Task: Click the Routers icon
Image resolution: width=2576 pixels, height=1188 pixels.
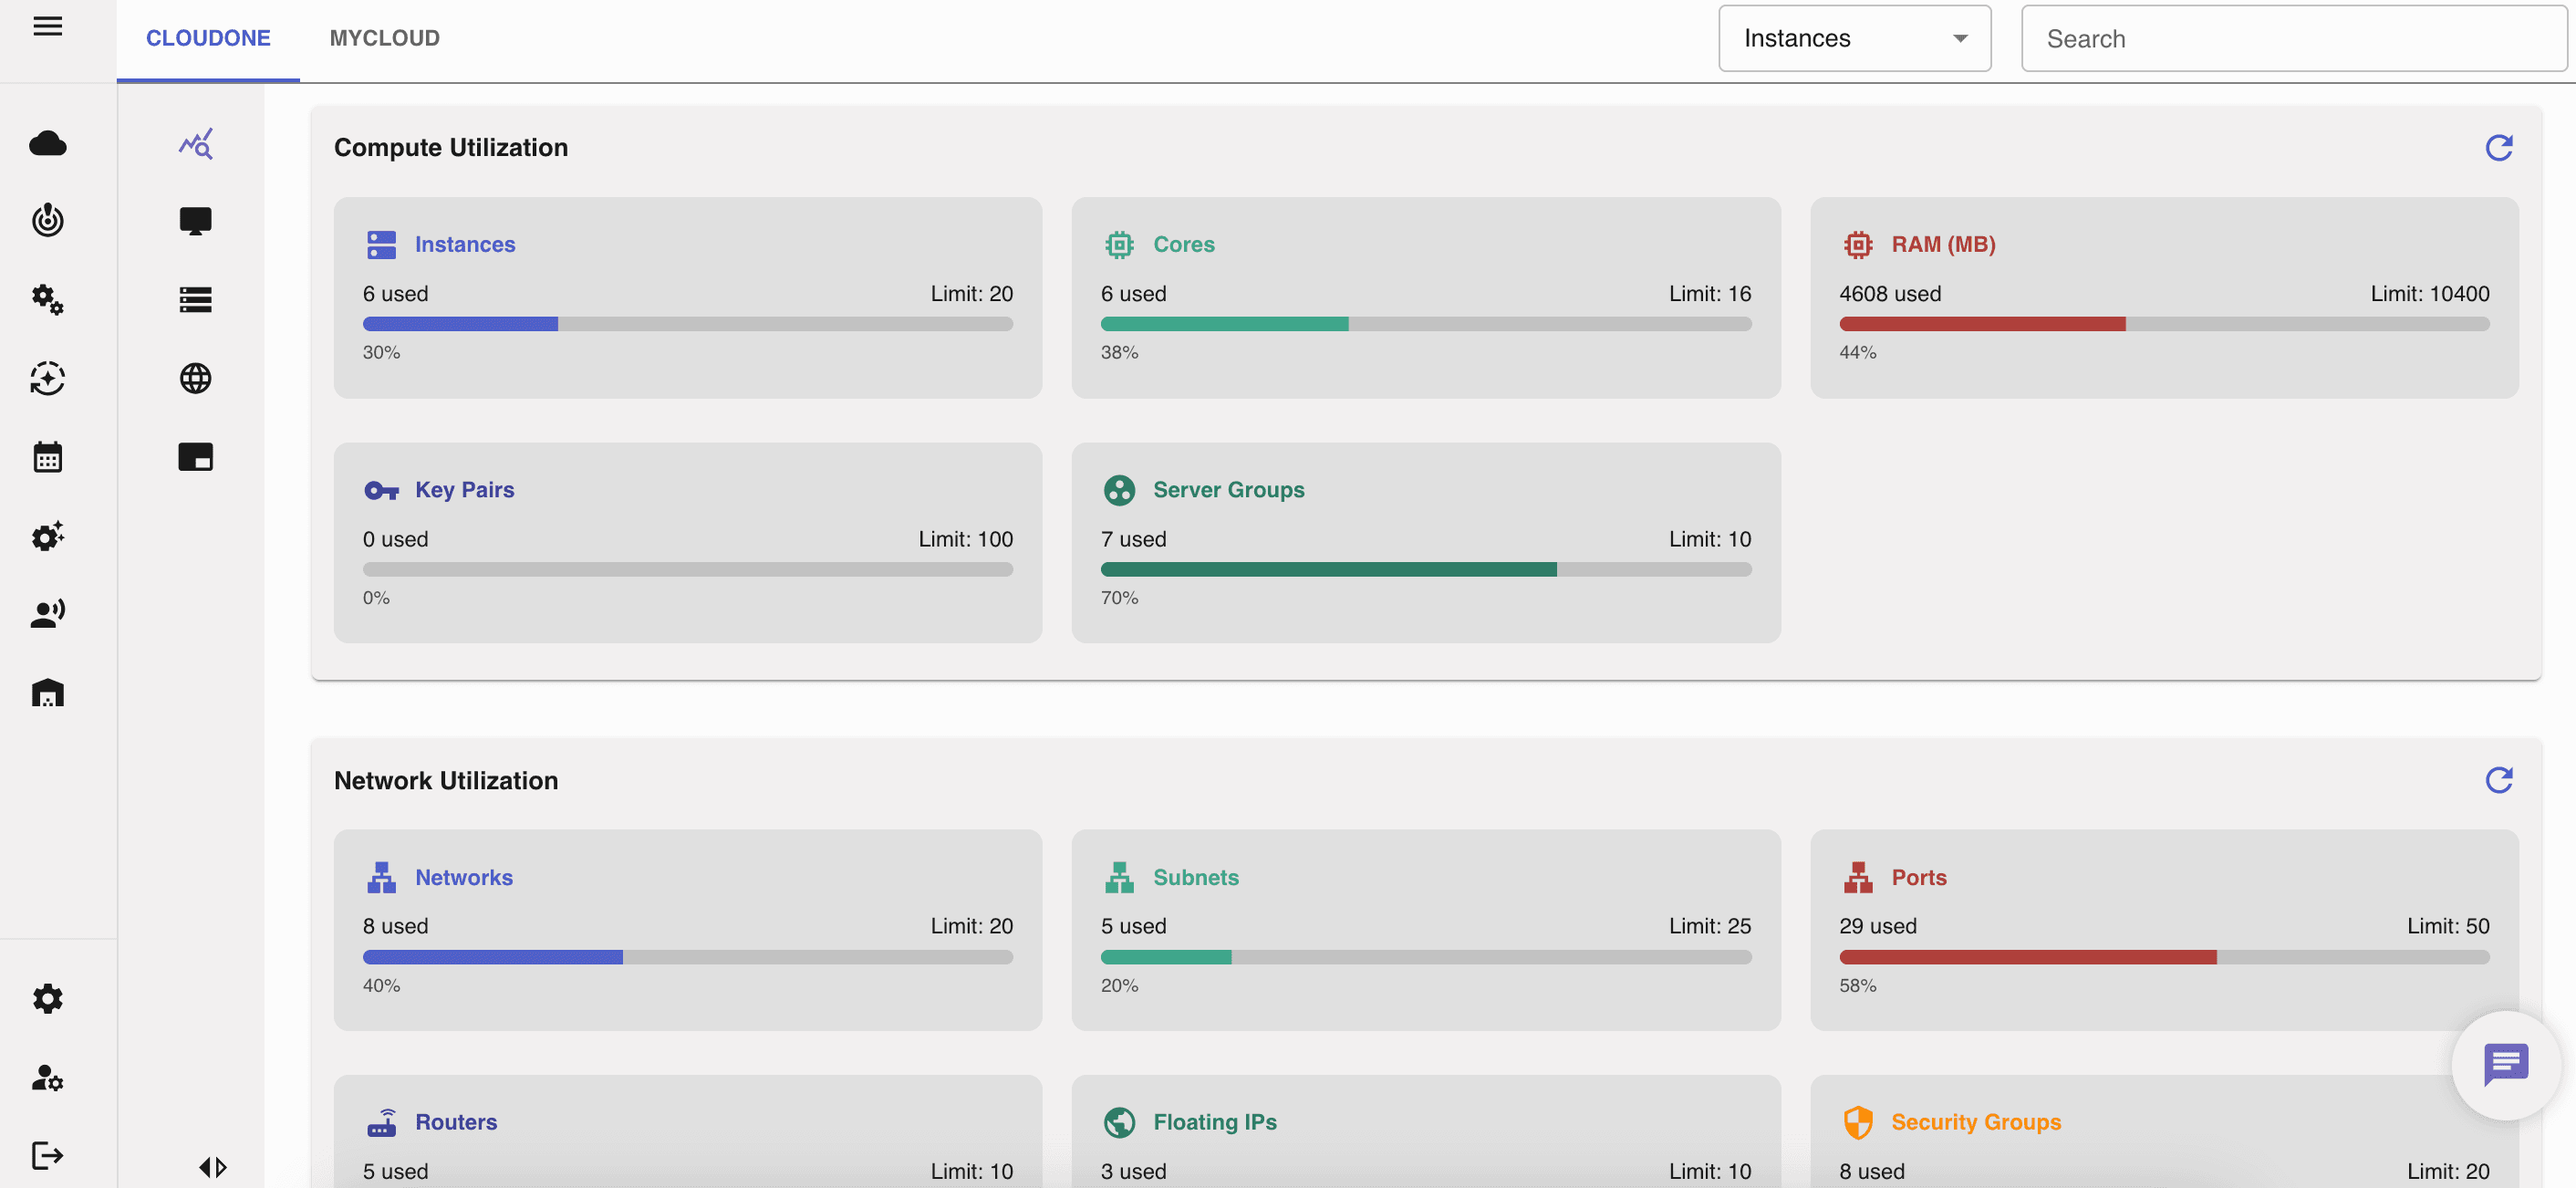Action: (382, 1122)
